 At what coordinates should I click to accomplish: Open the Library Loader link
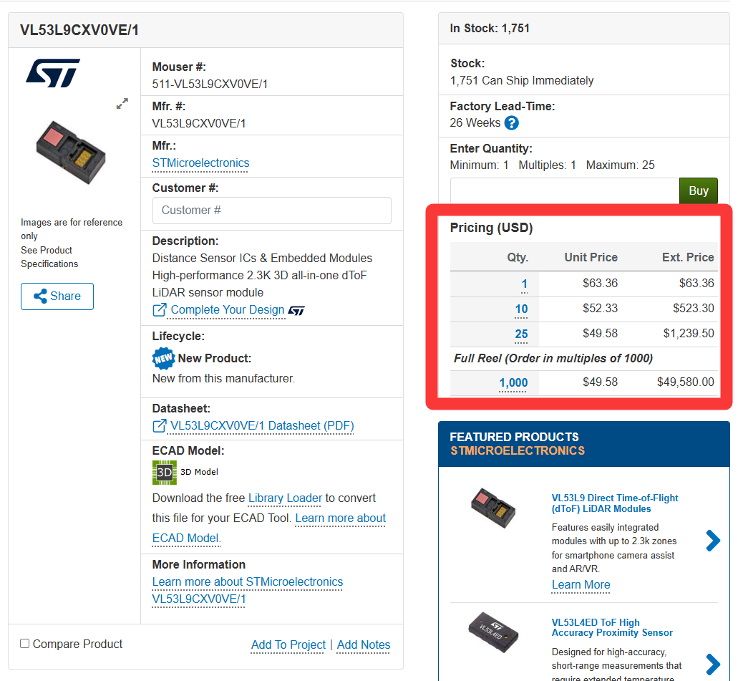285,498
